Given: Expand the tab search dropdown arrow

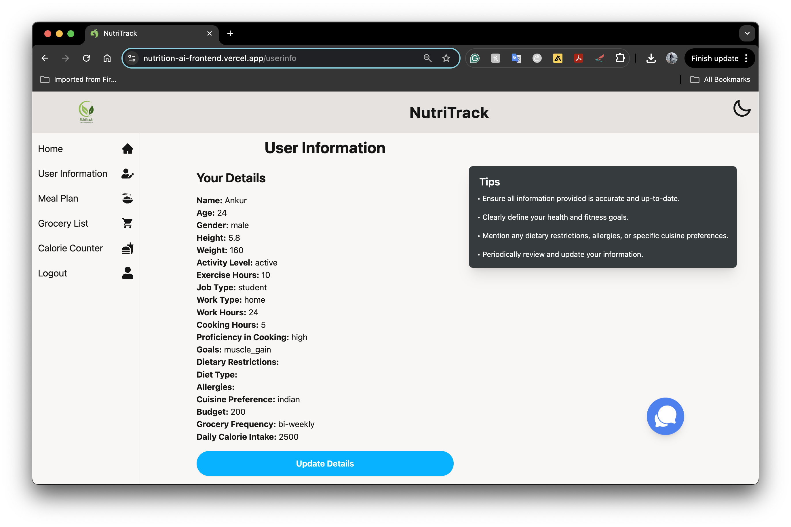Looking at the screenshot, I should pos(747,33).
